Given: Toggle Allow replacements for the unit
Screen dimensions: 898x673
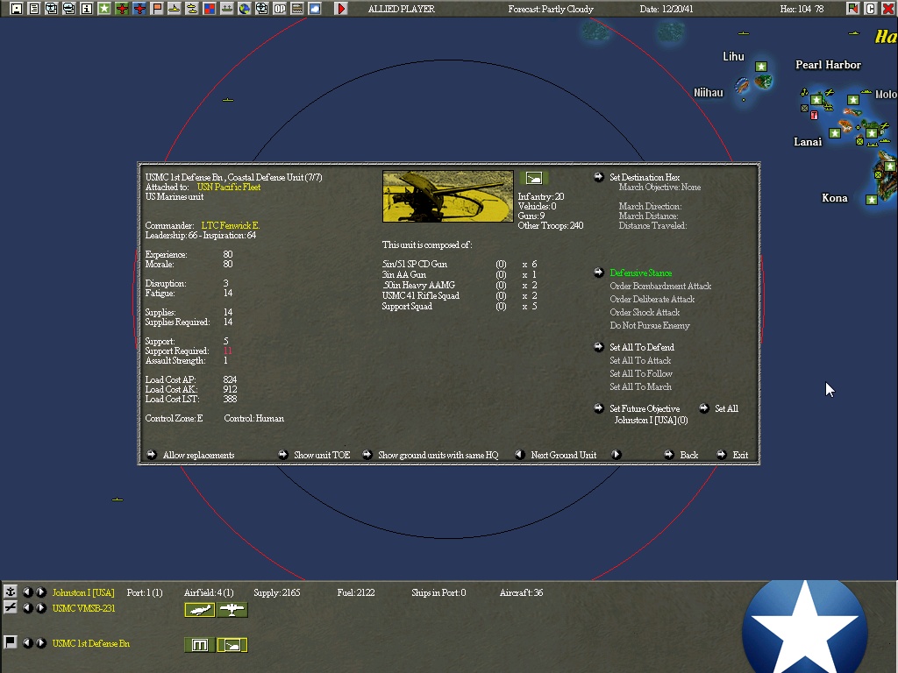Looking at the screenshot, I should tap(198, 455).
